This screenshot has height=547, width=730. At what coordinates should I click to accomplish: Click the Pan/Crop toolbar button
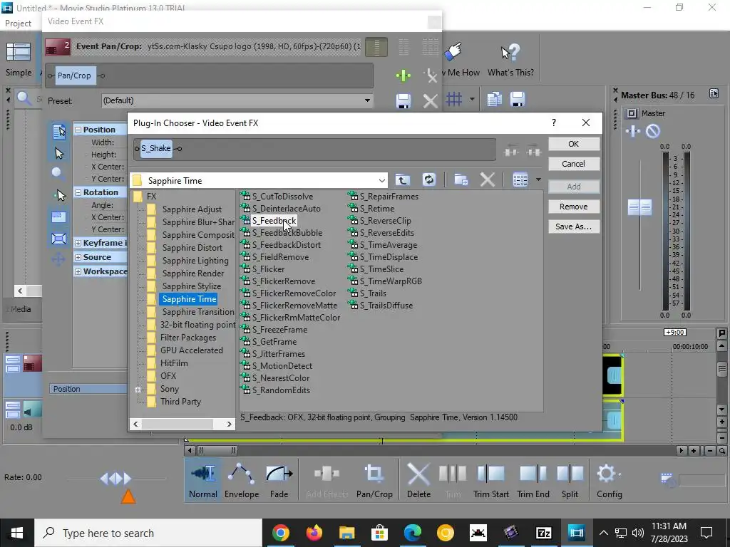click(x=374, y=481)
